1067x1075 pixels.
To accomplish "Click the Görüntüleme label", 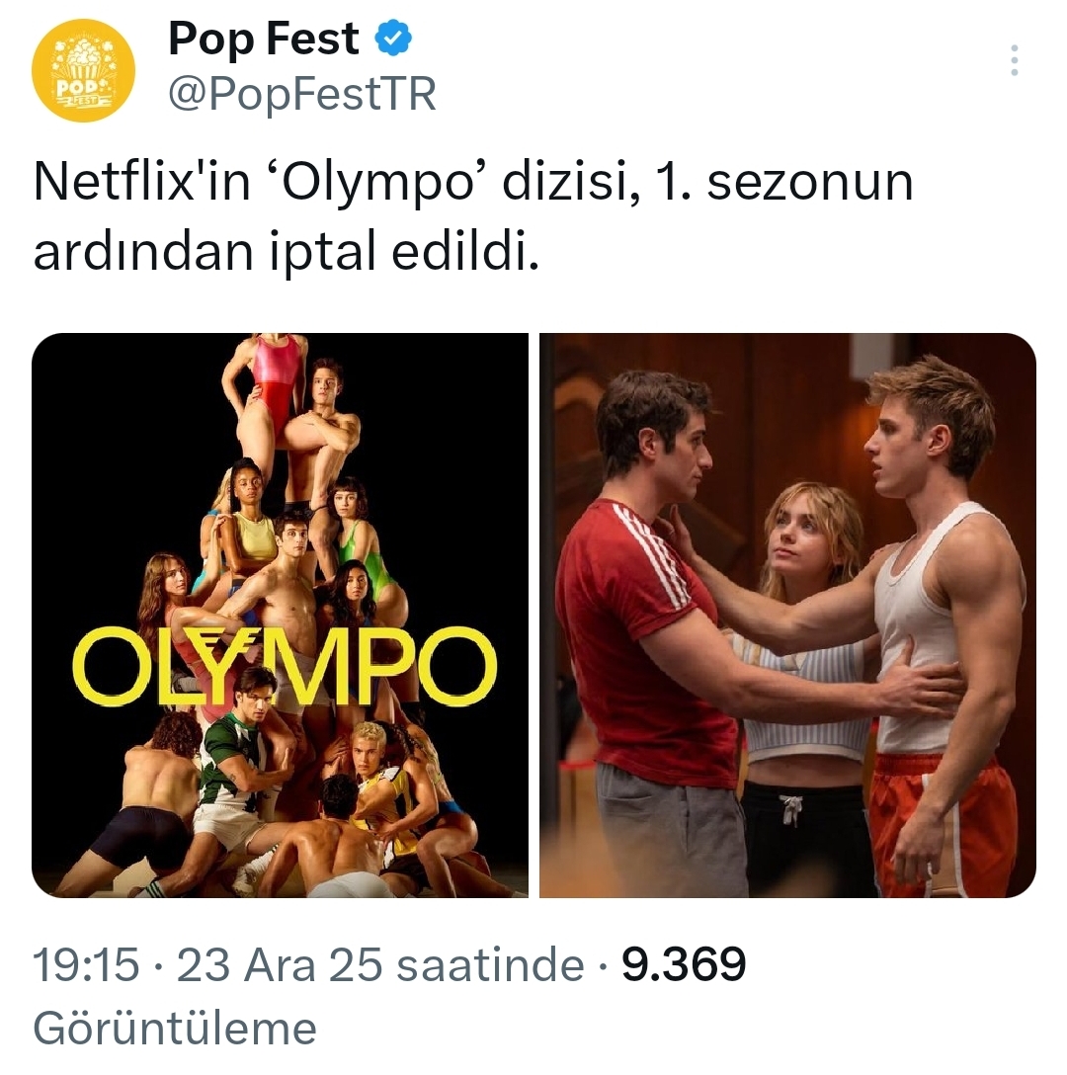I will click(175, 1030).
